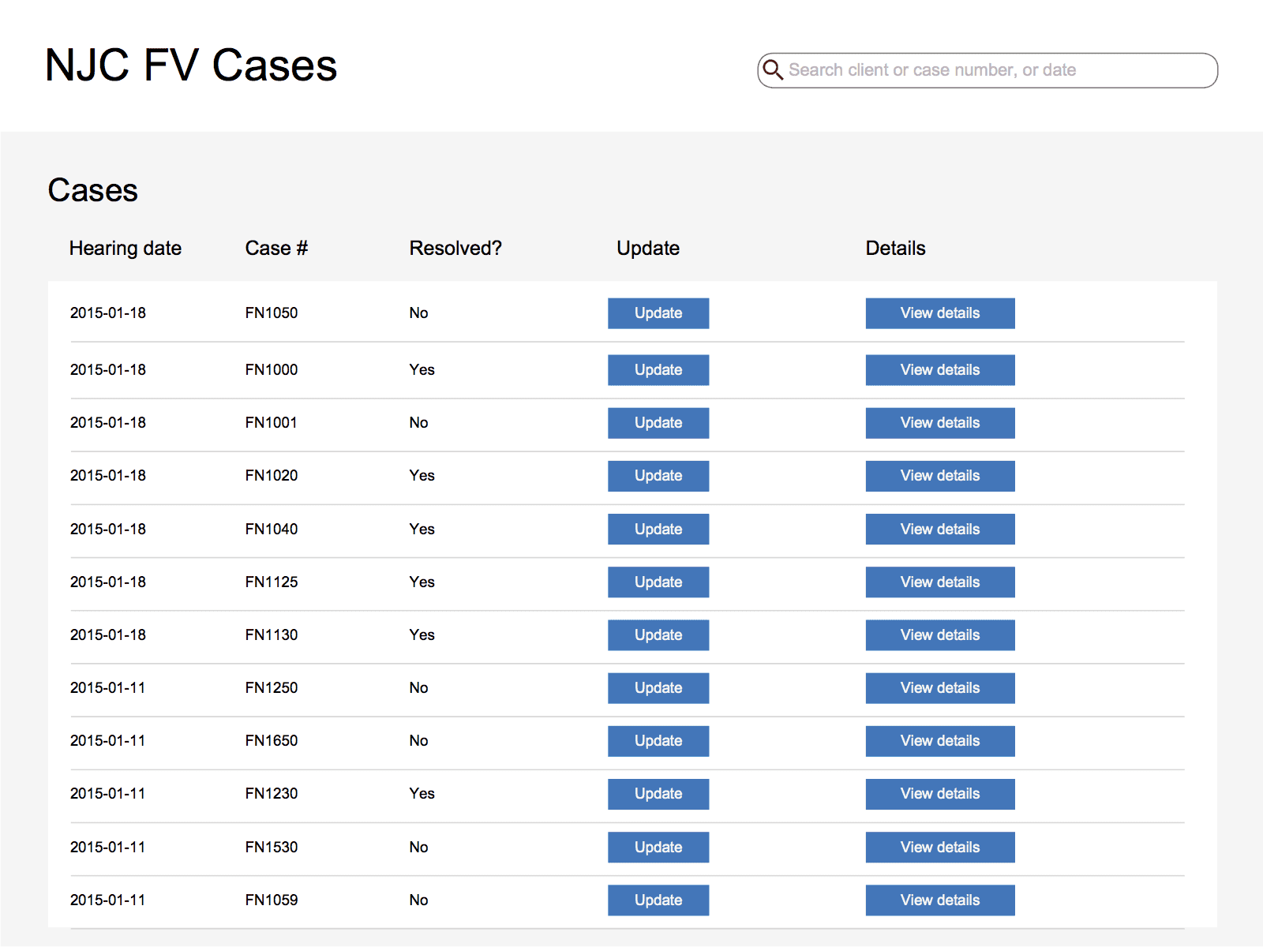Image resolution: width=1263 pixels, height=947 pixels.
Task: Click the Resolved value Yes for FN1230
Action: point(422,794)
